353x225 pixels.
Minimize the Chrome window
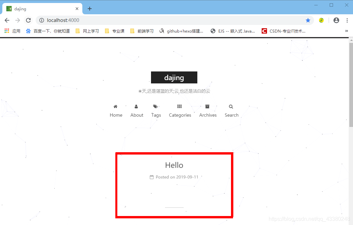(316, 5)
